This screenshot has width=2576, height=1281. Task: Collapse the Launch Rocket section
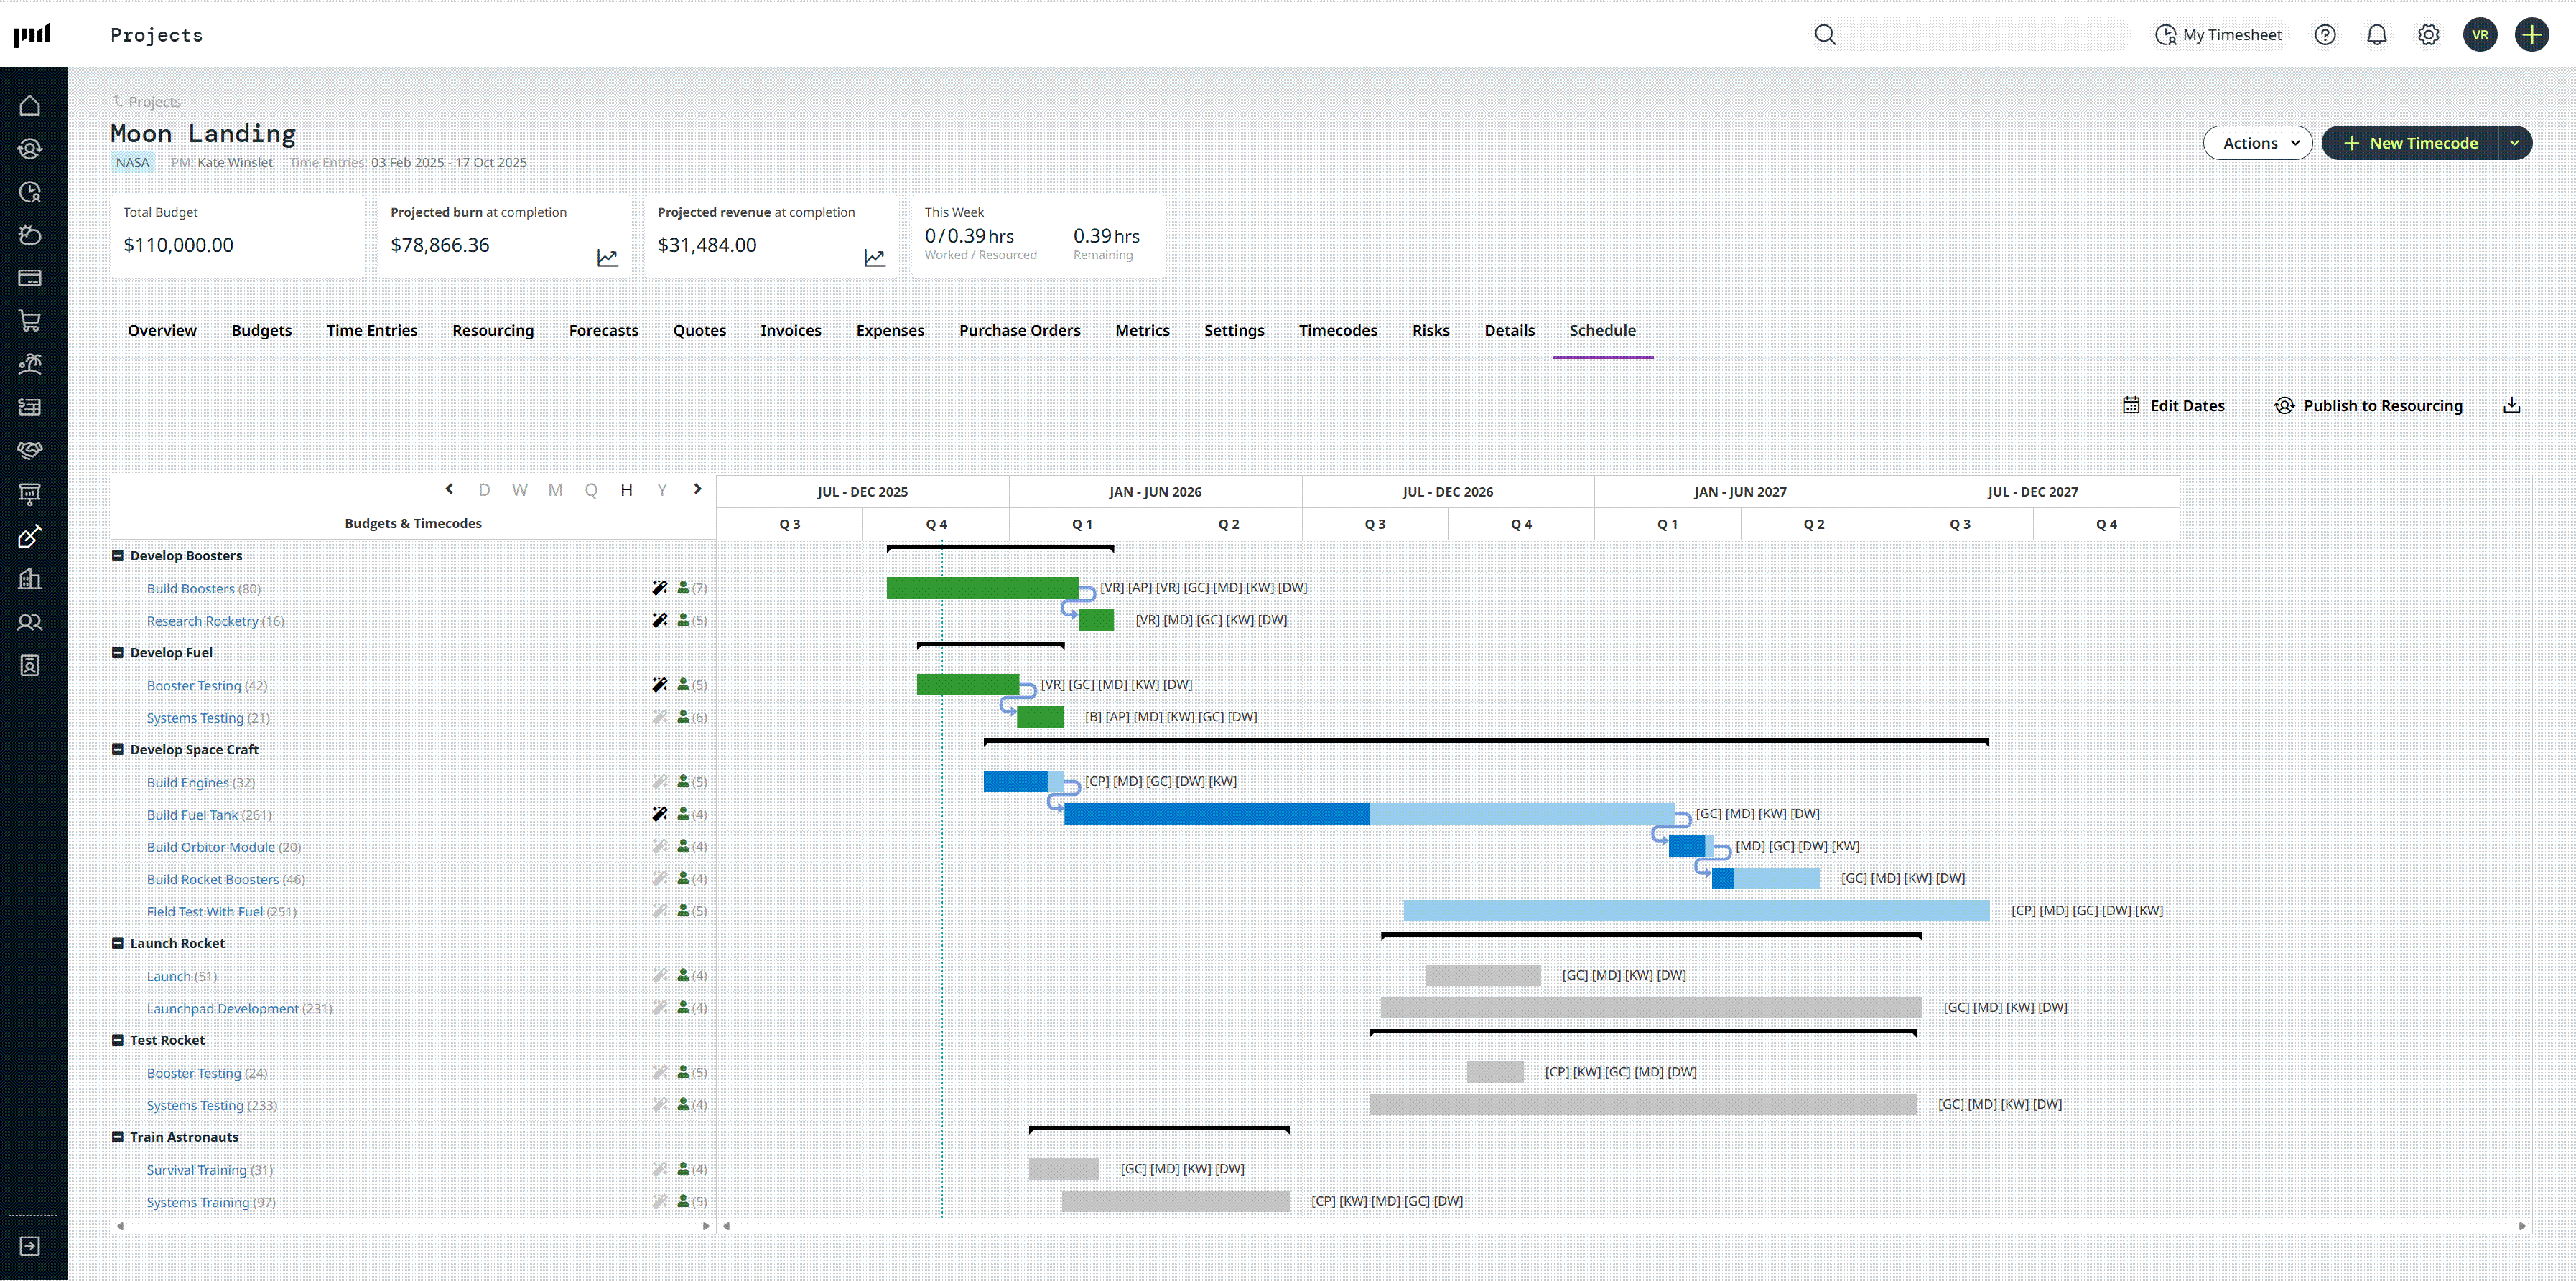tap(118, 942)
